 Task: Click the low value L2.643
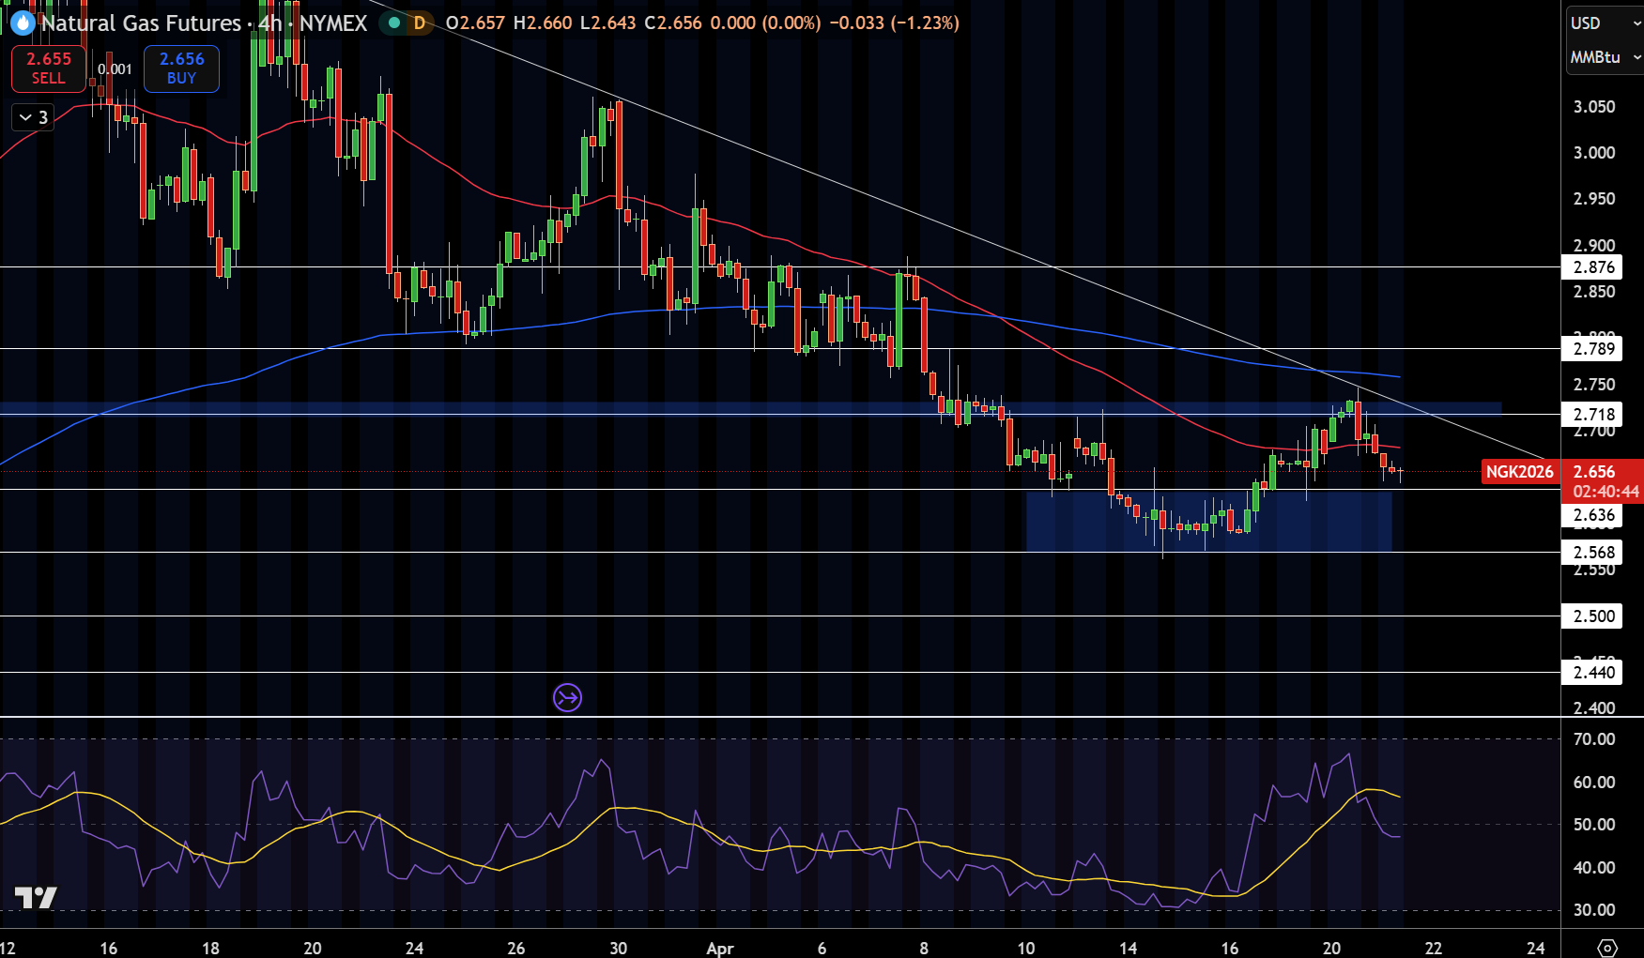pos(607,23)
